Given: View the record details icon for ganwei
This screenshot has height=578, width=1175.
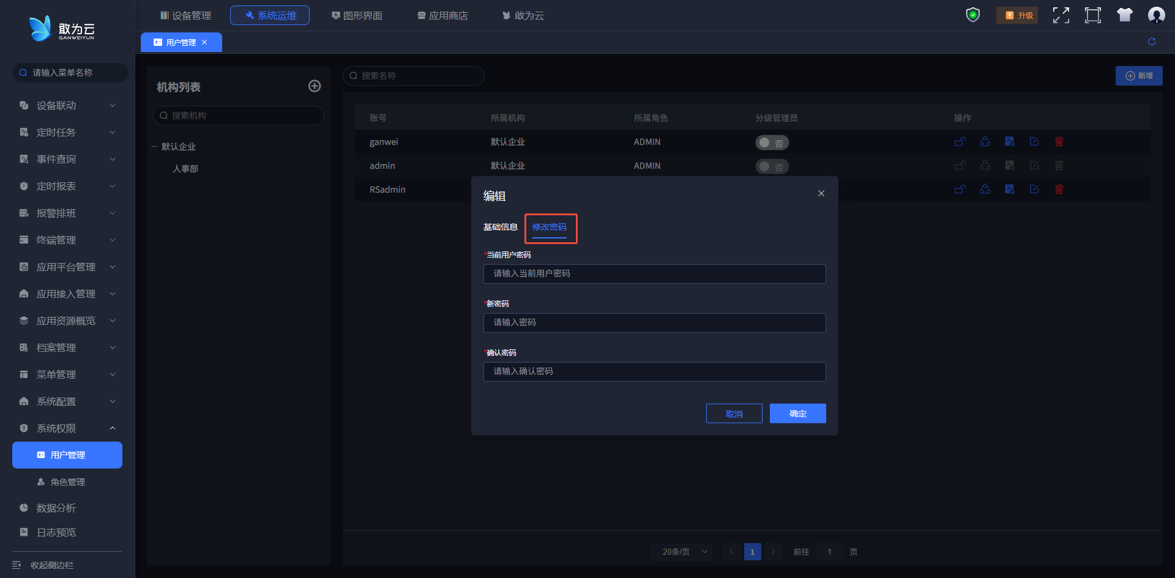Looking at the screenshot, I should pyautogui.click(x=1010, y=142).
